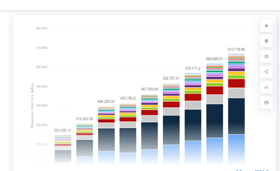The image size is (280, 171).
Task: Click total value label 624,650.51
Action: pos(215,59)
